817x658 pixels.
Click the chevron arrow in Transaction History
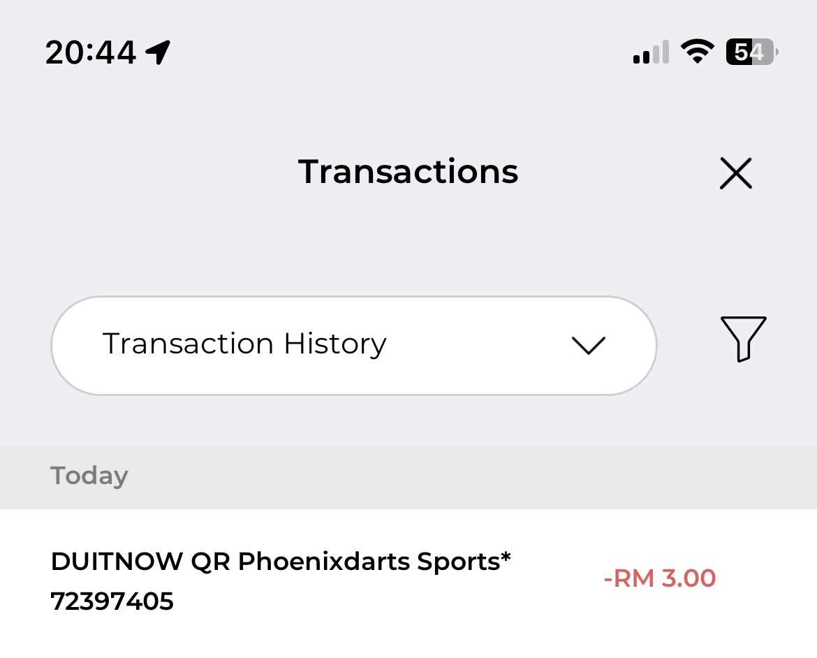coord(588,345)
